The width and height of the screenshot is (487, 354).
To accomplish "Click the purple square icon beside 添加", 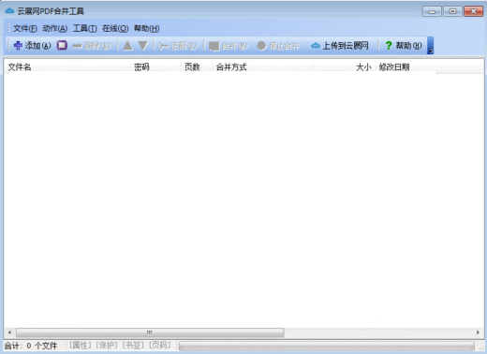I will pyautogui.click(x=62, y=45).
